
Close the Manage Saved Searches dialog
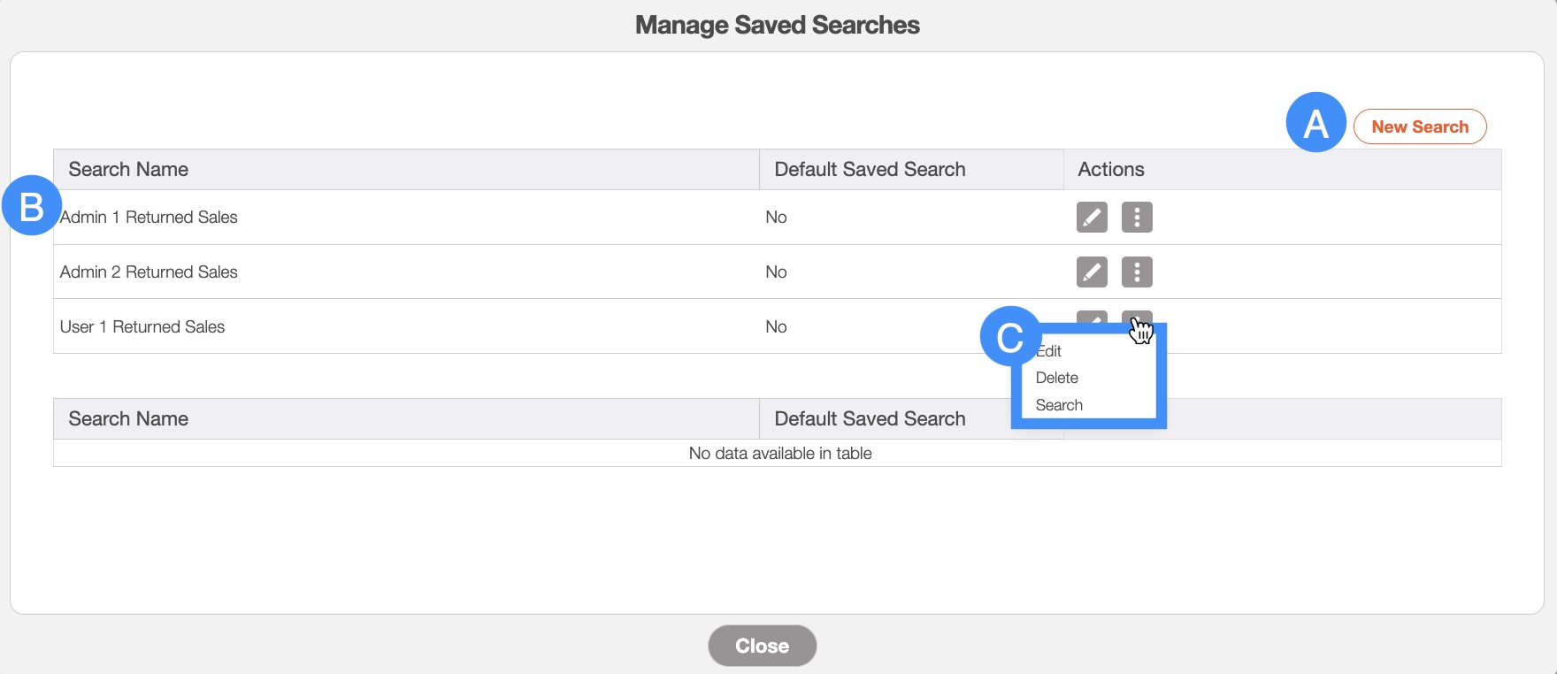(762, 646)
